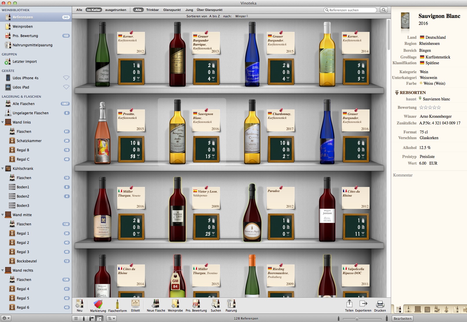Open the wall storage tab in detail panel
467x322 pixels.
(417, 309)
